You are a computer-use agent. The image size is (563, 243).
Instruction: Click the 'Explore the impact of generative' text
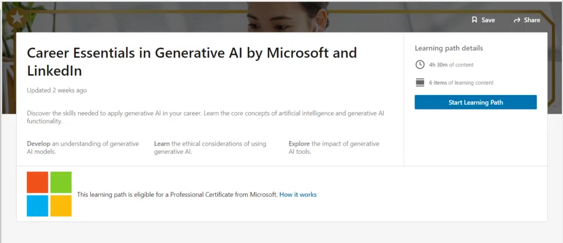tap(334, 147)
